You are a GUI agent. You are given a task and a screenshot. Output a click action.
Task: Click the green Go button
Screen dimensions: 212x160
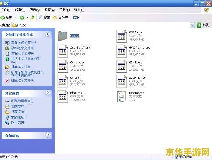pos(203,25)
